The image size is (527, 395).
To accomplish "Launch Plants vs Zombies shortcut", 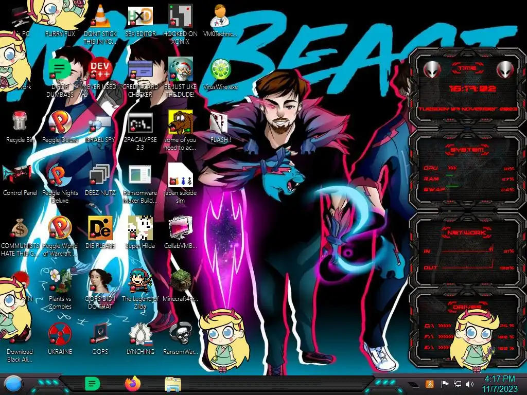I will coord(60,281).
